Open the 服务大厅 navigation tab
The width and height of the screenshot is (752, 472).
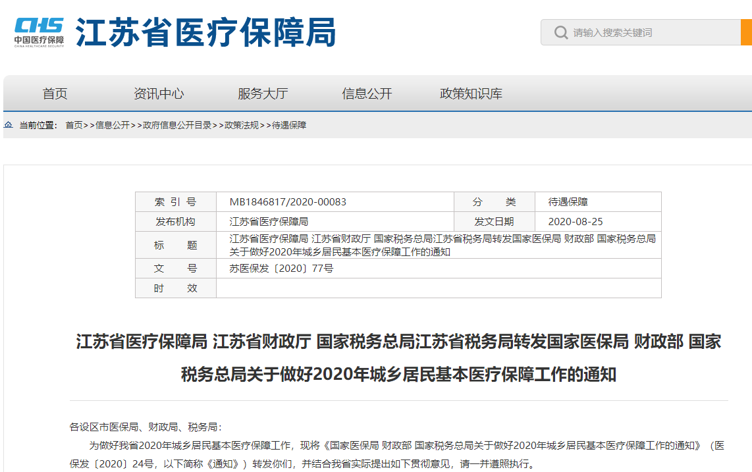263,93
